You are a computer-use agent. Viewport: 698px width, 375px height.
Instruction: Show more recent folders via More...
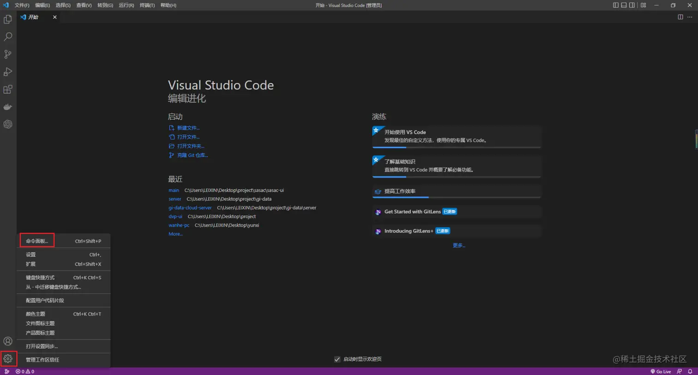(x=175, y=234)
